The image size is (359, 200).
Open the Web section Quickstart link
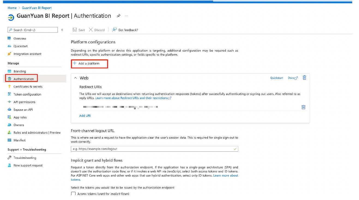[x=276, y=78]
